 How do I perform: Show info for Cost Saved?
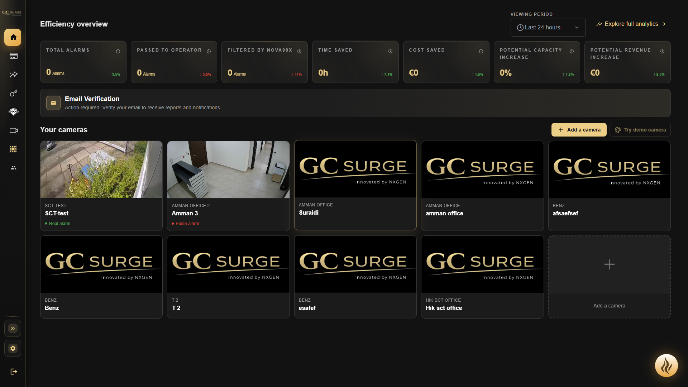481,51
